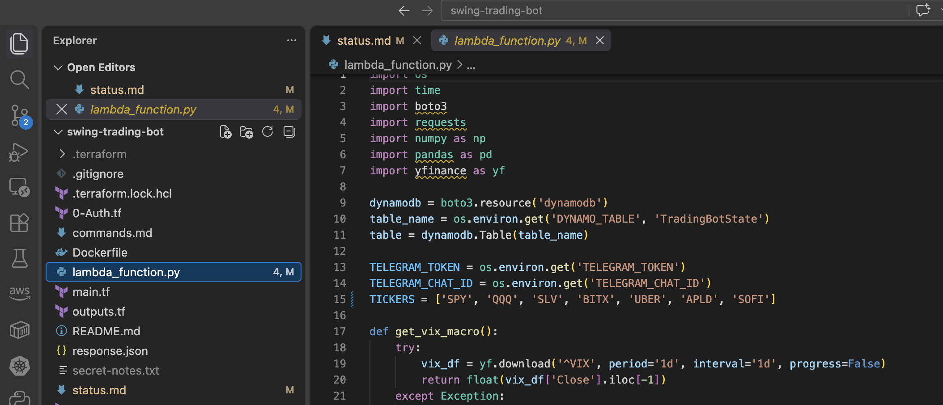This screenshot has height=405, width=943.
Task: Open the Kubernetes helm wheel view
Action: click(x=19, y=366)
